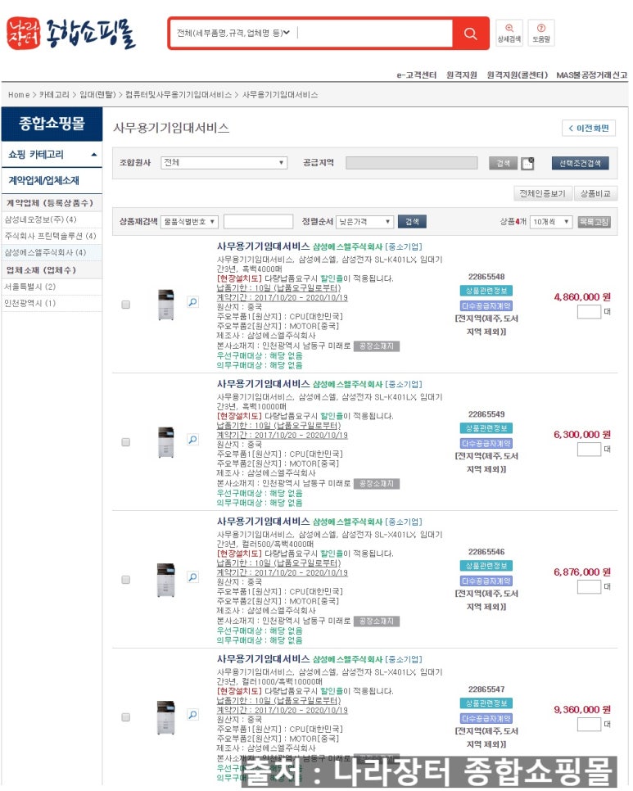The width and height of the screenshot is (633, 791).
Task: Open product title for item 22865546
Action: (x=263, y=521)
